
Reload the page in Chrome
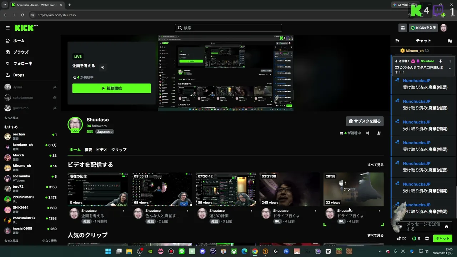click(22, 15)
